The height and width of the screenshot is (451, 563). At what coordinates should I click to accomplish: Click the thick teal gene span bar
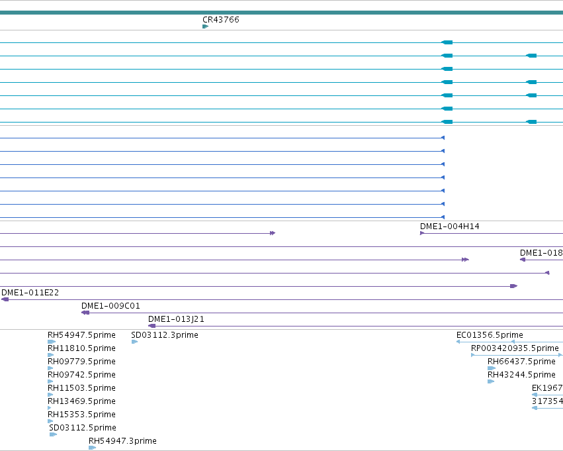282,13
